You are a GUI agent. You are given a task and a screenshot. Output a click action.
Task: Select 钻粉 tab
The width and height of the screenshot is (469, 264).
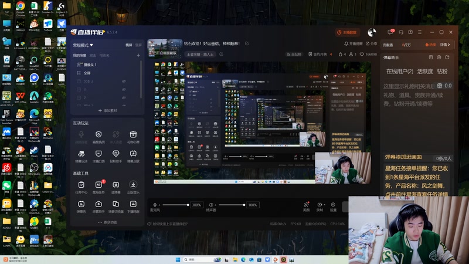click(442, 71)
